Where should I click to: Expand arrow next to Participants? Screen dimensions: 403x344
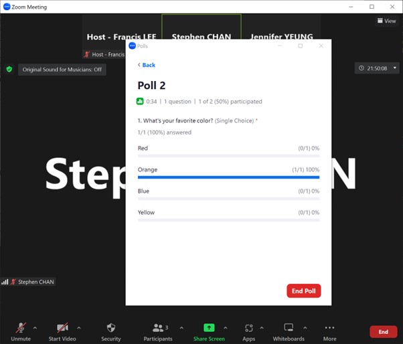click(181, 328)
